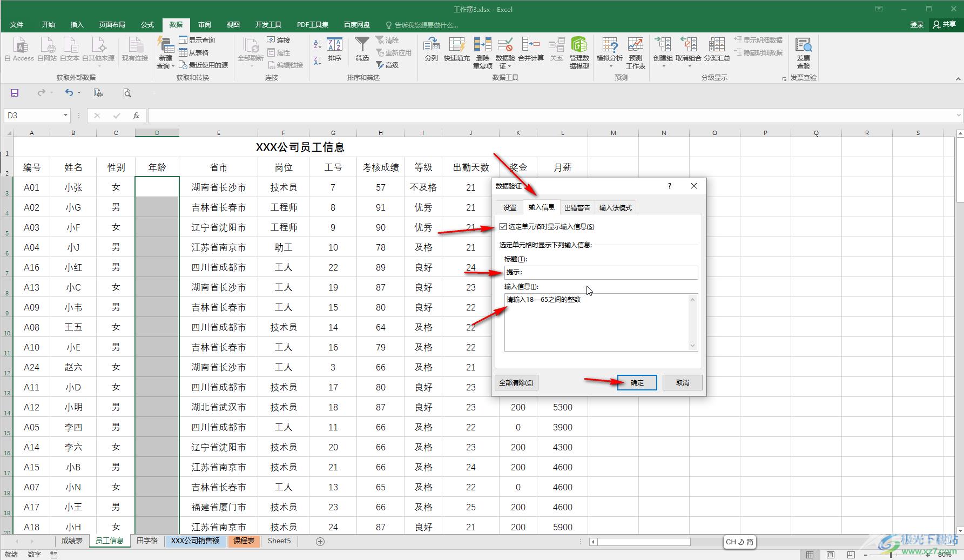This screenshot has width=964, height=560.
Task: Click Consolidate (合并计算)
Action: pyautogui.click(x=531, y=49)
